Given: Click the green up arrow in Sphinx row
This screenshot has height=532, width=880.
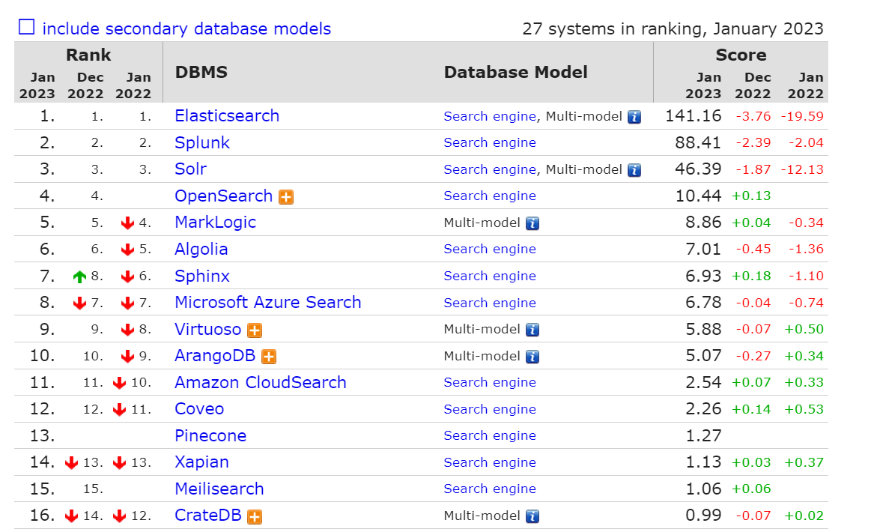Looking at the screenshot, I should click(79, 276).
